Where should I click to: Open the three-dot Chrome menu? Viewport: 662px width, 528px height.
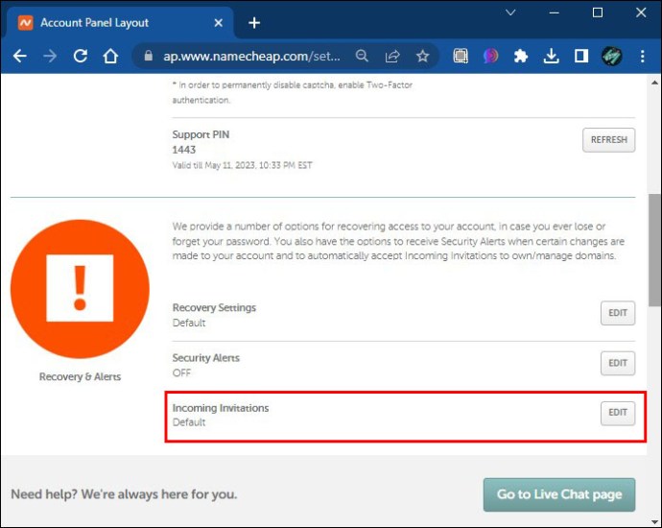642,56
